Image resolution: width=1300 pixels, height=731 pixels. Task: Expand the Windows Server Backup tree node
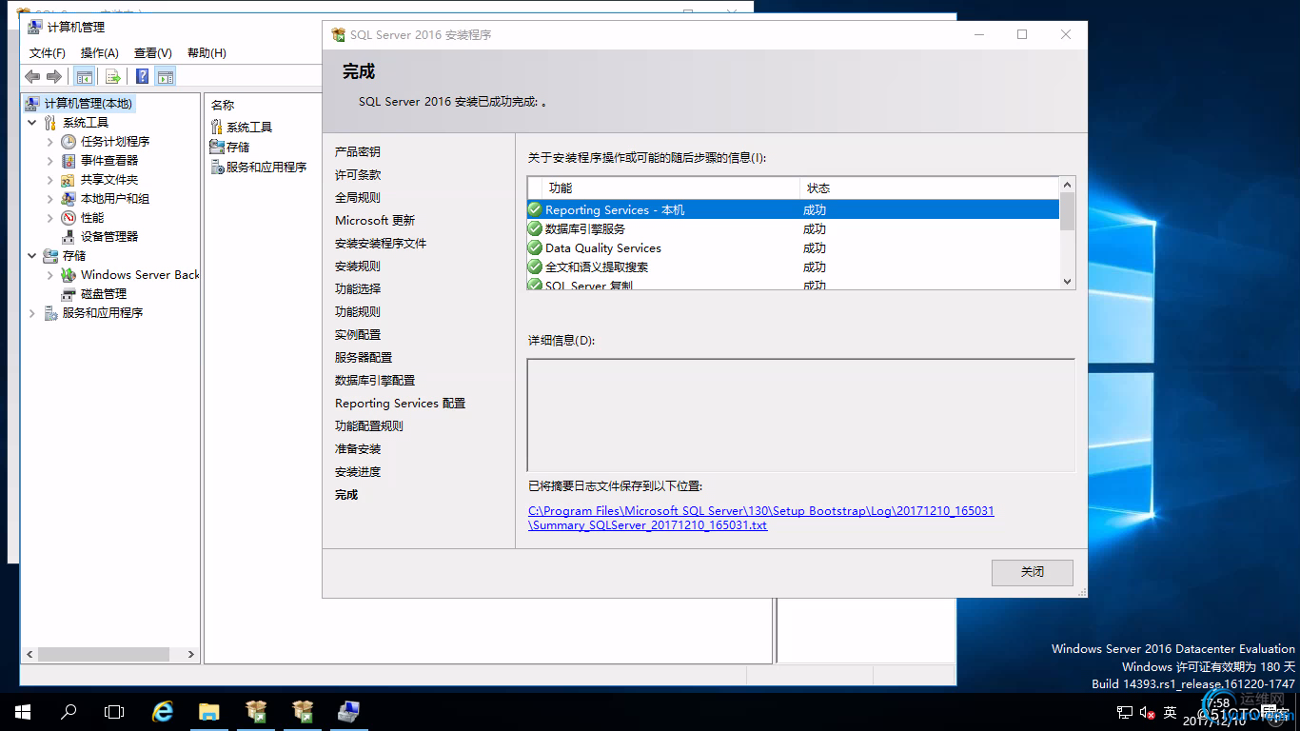coord(50,275)
